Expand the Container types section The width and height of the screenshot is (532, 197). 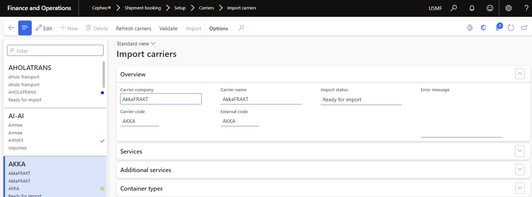520,188
